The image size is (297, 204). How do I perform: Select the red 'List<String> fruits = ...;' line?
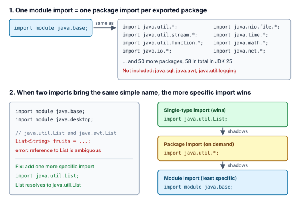(53, 141)
